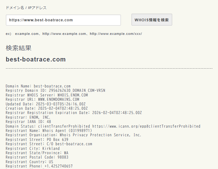Click the 検索結果 heading
This screenshot has width=218, height=169.
(x=19, y=48)
